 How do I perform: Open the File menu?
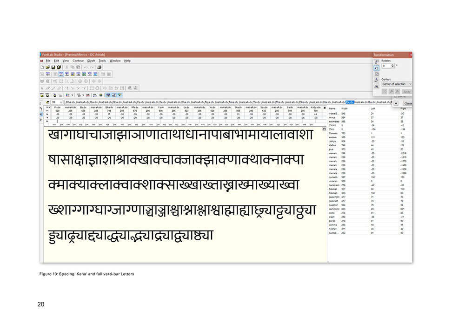pyautogui.click(x=48, y=61)
